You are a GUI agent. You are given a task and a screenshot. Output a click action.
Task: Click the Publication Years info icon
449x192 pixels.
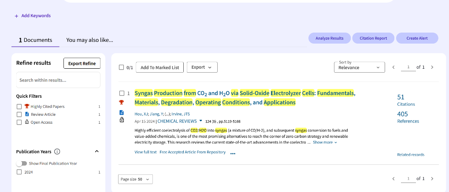tap(57, 151)
